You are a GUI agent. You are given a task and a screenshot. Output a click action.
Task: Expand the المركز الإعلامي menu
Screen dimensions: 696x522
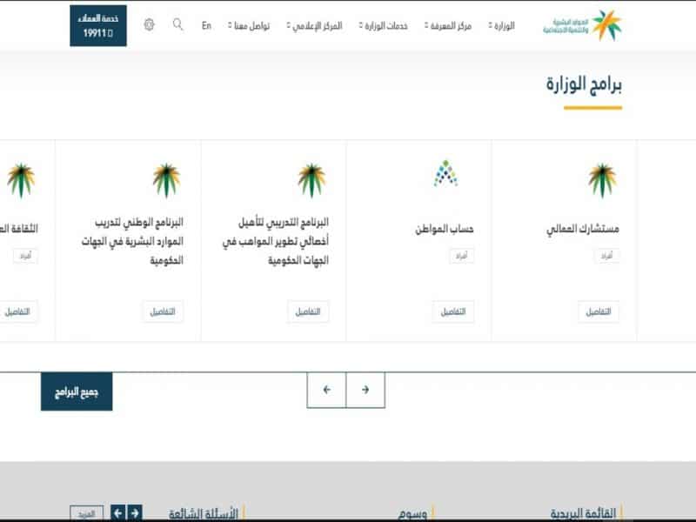(314, 26)
